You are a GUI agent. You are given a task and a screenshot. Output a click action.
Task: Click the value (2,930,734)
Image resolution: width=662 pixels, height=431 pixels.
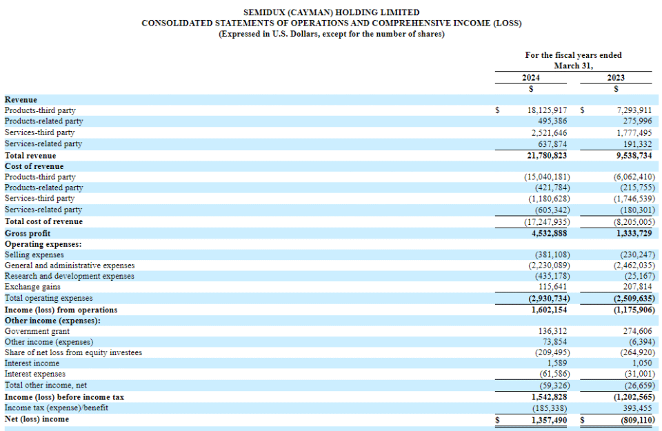(x=550, y=299)
